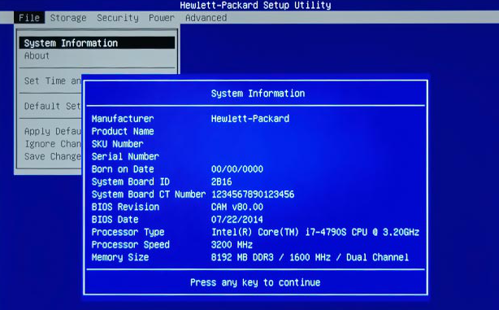499x310 pixels.
Task: Click the Born on Date label
Action: (x=123, y=169)
